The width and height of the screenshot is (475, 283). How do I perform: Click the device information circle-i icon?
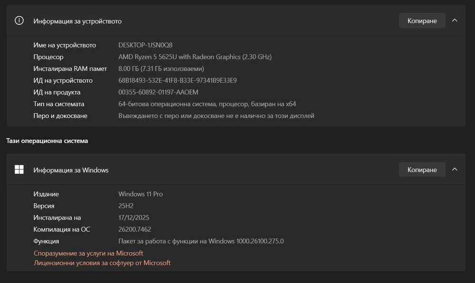19,21
